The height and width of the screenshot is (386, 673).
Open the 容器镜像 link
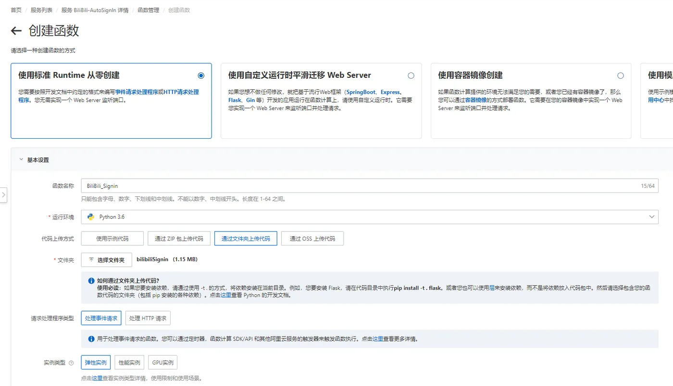tap(475, 100)
